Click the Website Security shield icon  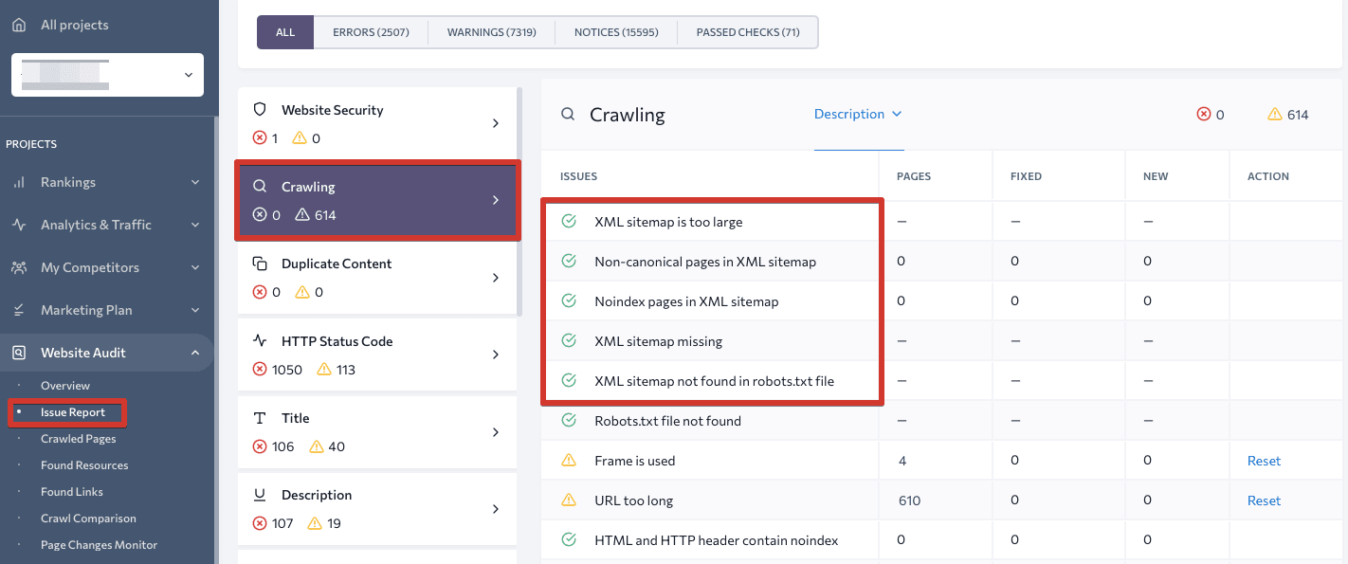pyautogui.click(x=260, y=110)
